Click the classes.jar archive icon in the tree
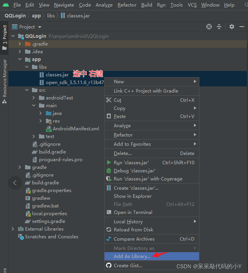Viewport: 248px width, 273px height. [x=42, y=75]
